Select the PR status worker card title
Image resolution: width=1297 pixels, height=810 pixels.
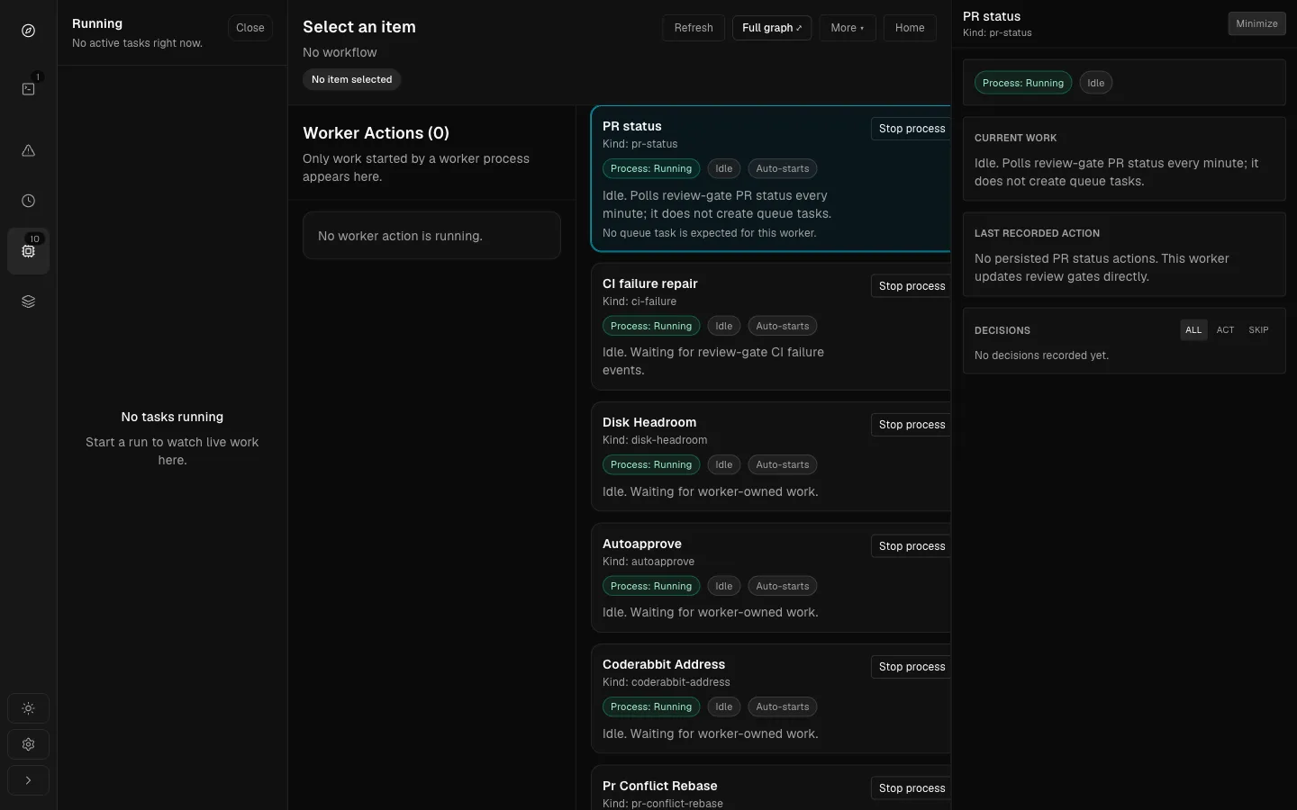coord(632,127)
